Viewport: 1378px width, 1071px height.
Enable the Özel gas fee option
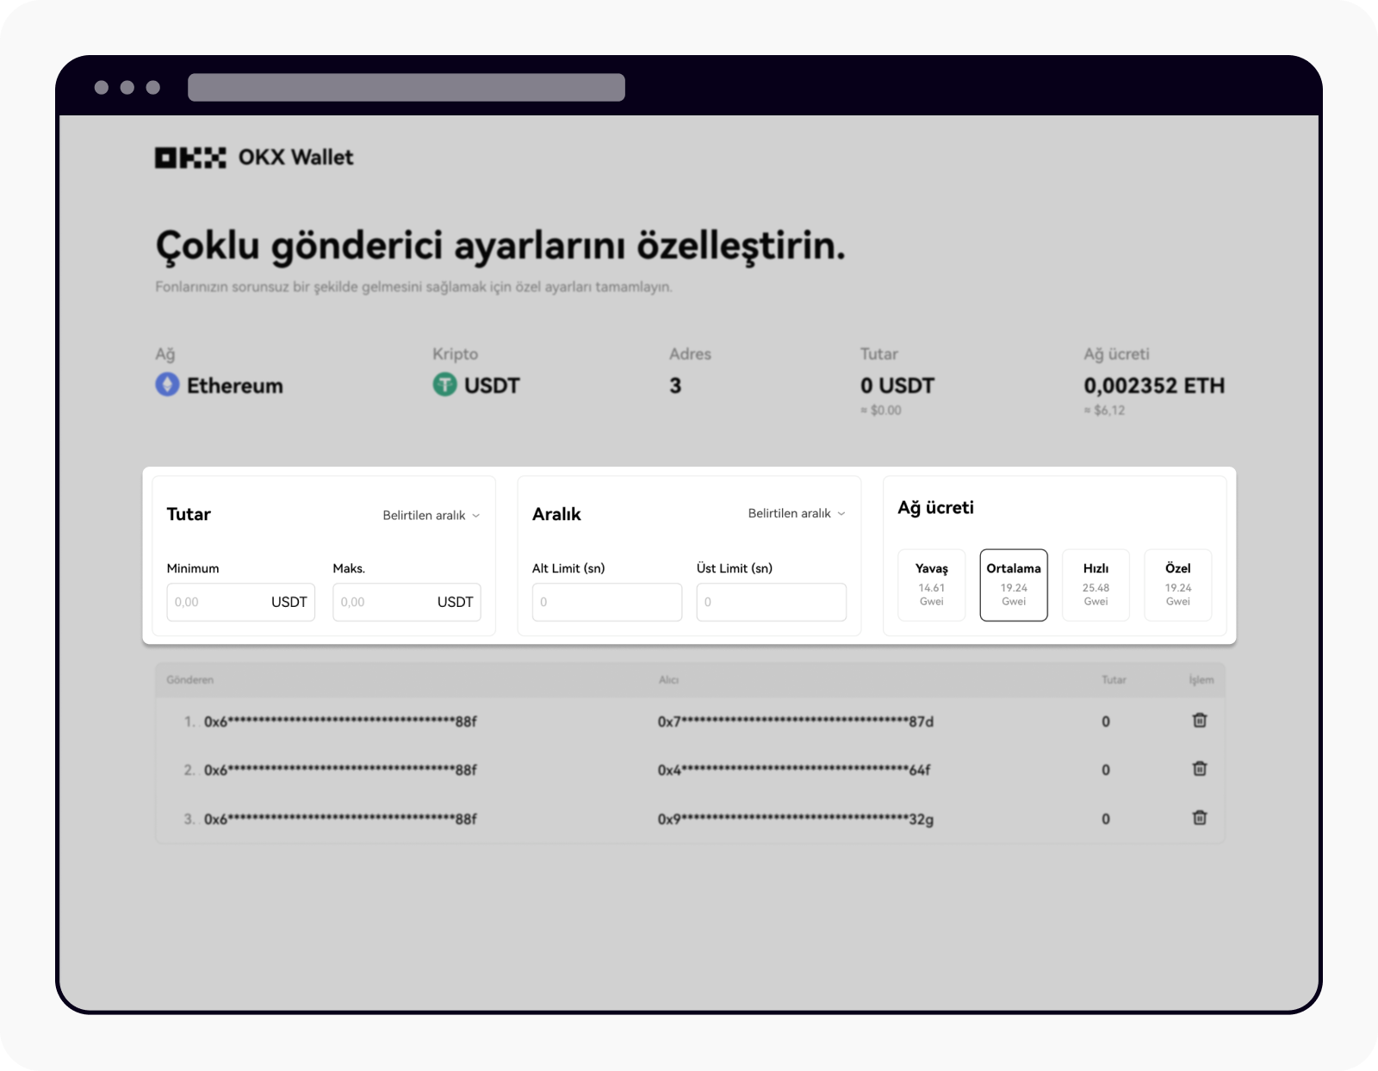pos(1178,585)
